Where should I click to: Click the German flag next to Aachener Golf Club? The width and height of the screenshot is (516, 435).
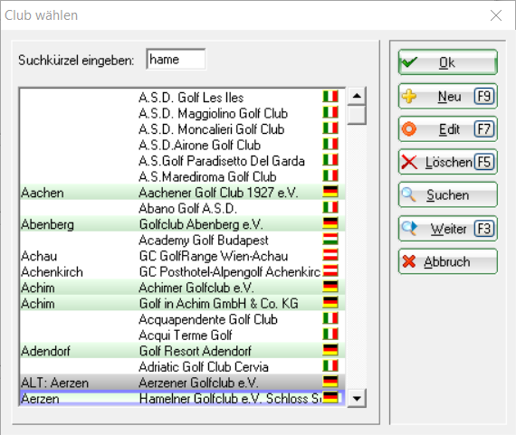[330, 192]
